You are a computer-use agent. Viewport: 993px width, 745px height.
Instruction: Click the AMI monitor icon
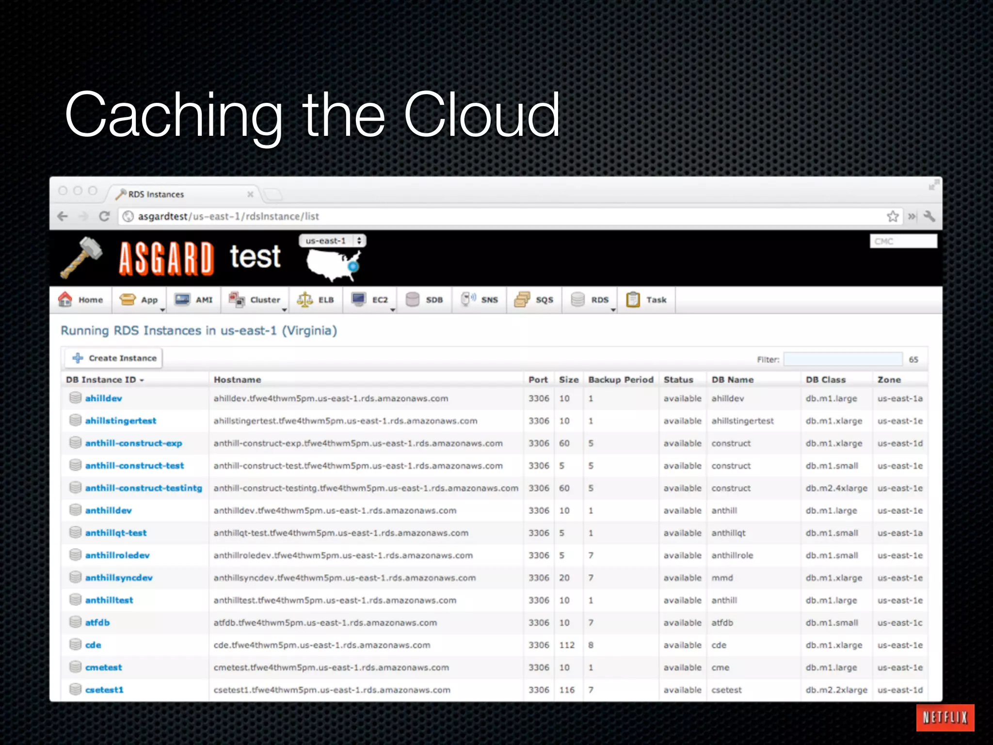(x=182, y=299)
